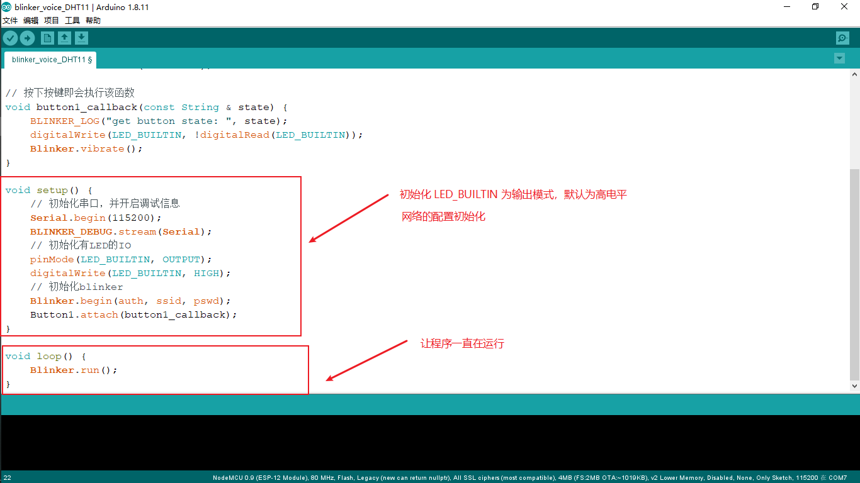Click the Upload (right arrow) toolbar icon
The width and height of the screenshot is (860, 483).
[27, 38]
